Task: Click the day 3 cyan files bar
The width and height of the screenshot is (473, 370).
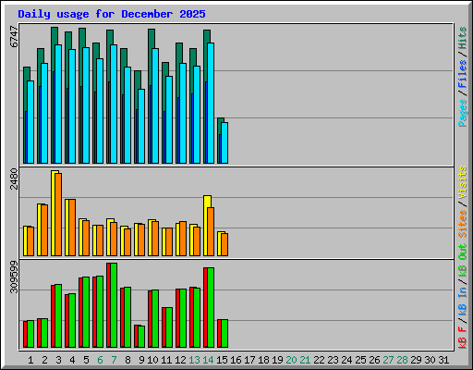Action: tap(58, 104)
